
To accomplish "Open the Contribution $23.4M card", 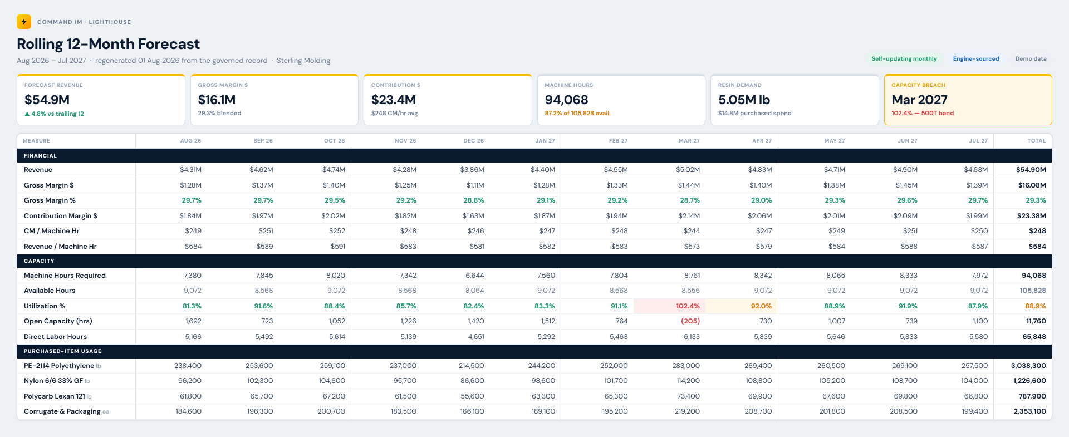I will click(x=448, y=100).
